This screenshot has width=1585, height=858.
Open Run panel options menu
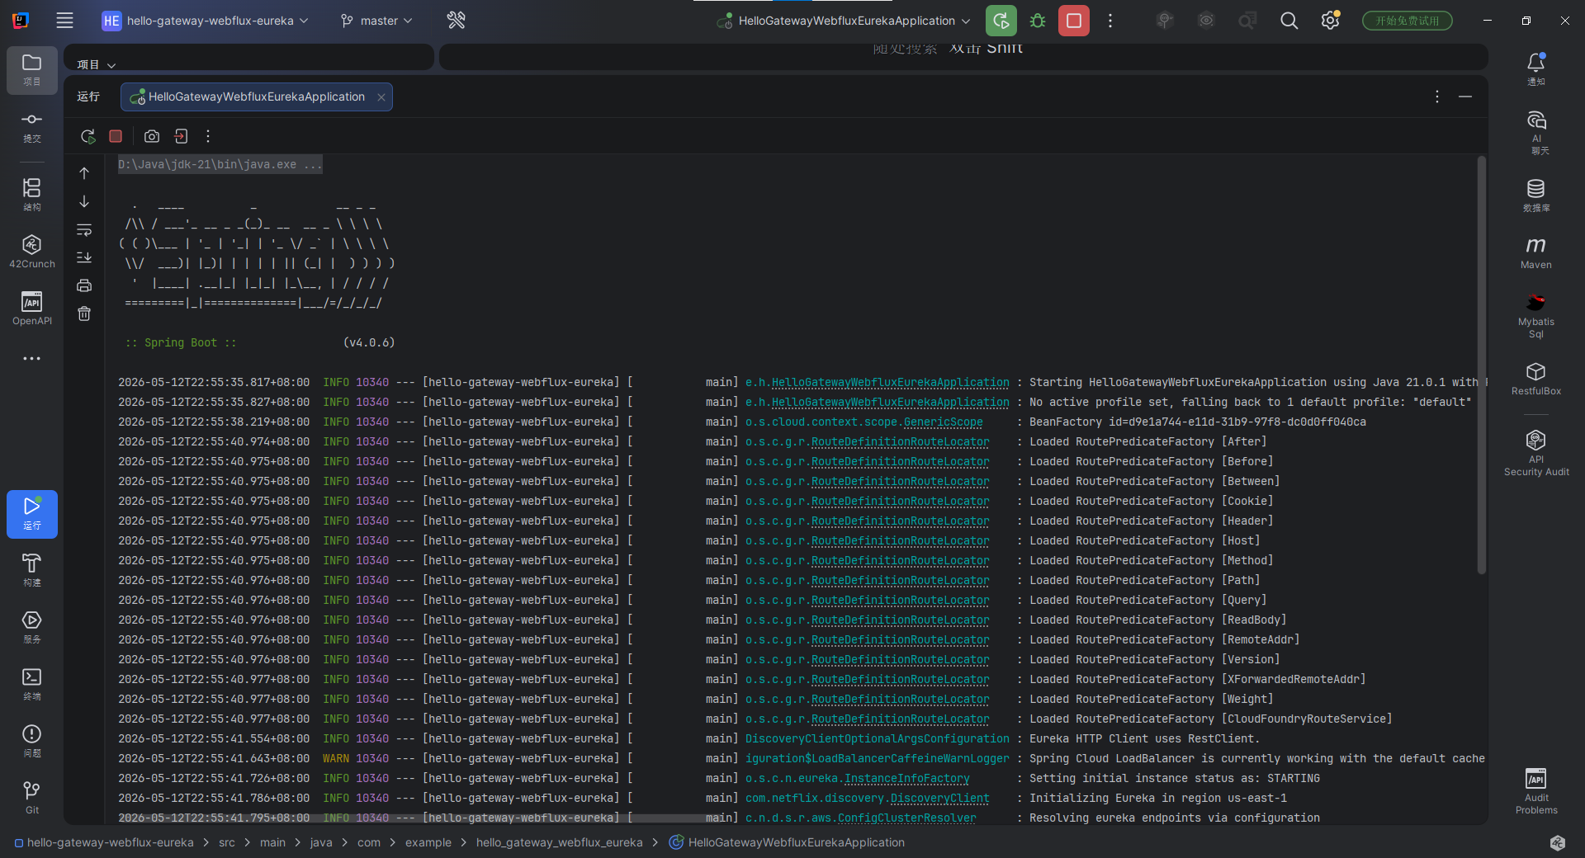[1437, 97]
